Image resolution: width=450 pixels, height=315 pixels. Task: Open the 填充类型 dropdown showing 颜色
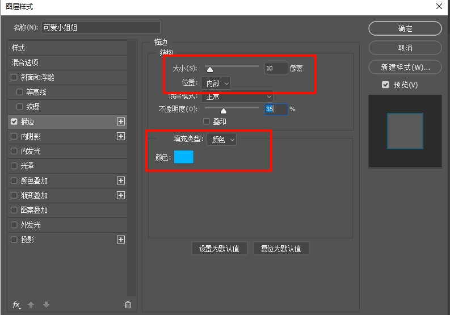[221, 140]
